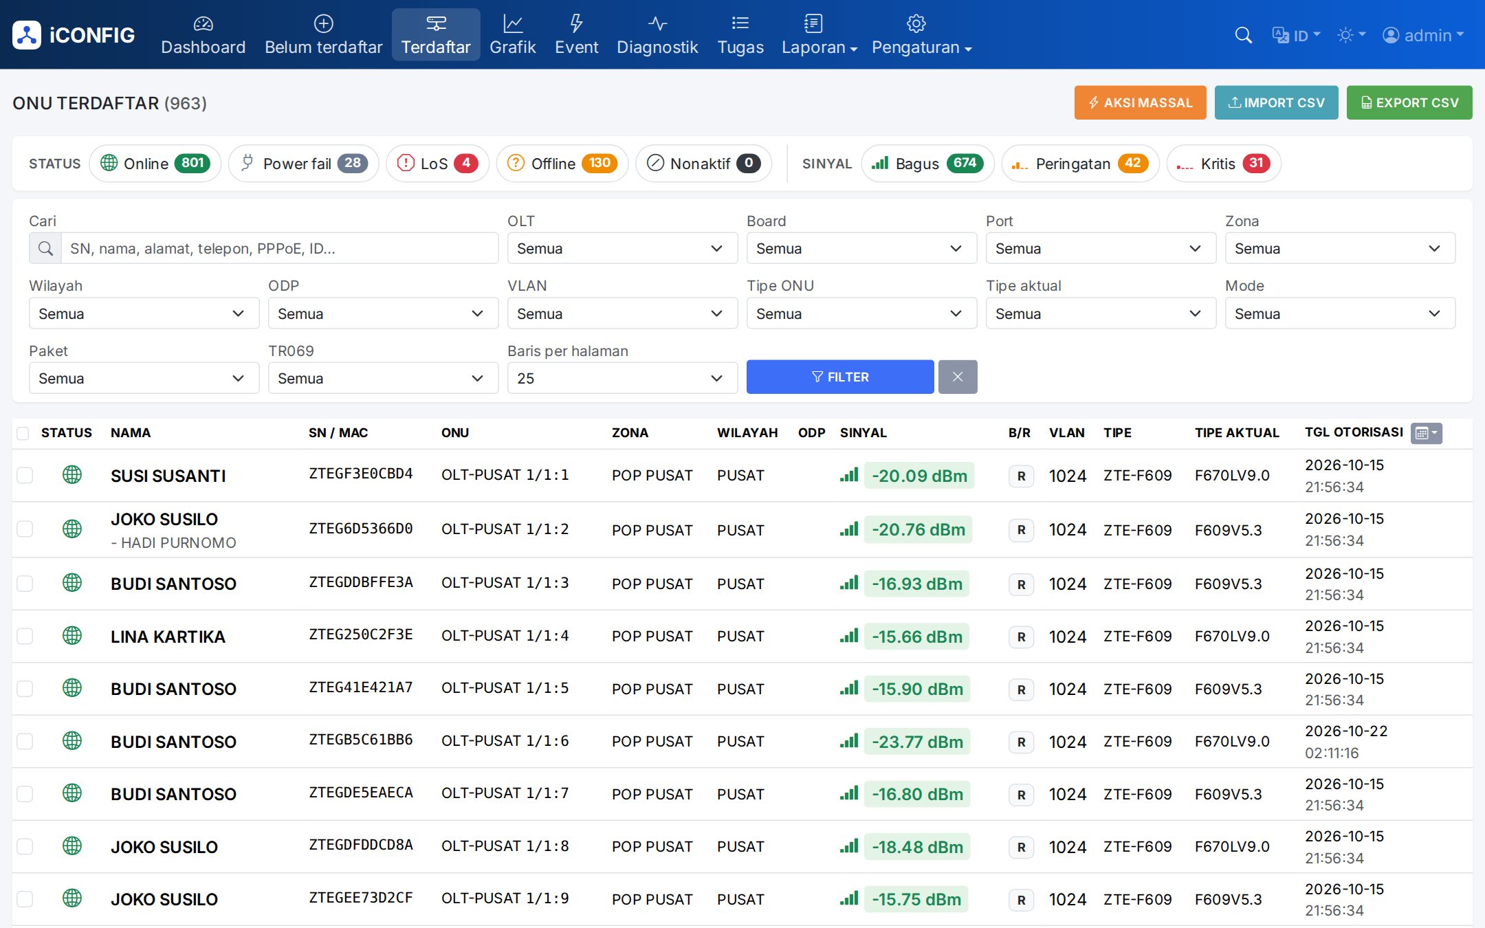Filter by Power fail status chip
The height and width of the screenshot is (928, 1485).
click(x=304, y=164)
